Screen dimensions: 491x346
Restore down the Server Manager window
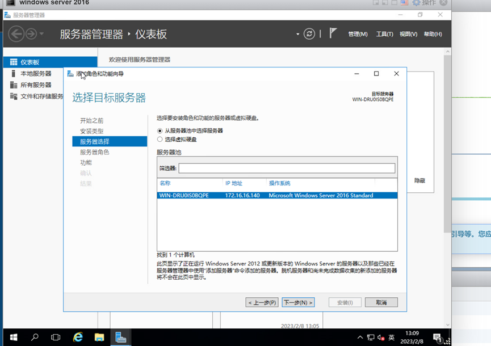point(420,15)
